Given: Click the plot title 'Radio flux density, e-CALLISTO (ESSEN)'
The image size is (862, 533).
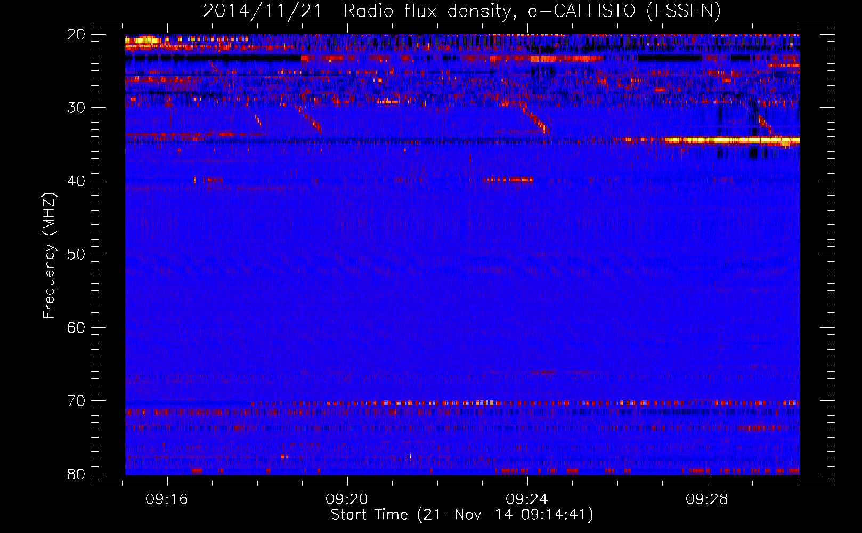Looking at the screenshot, I should click(532, 11).
